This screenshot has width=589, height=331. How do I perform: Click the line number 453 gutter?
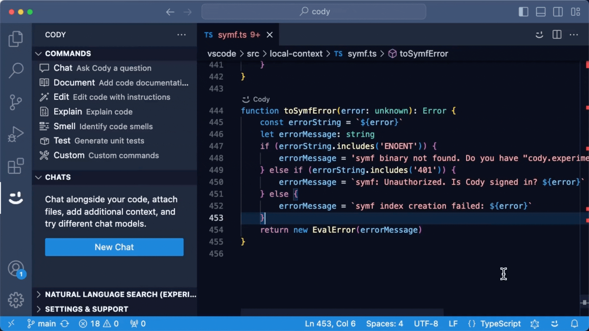(216, 218)
